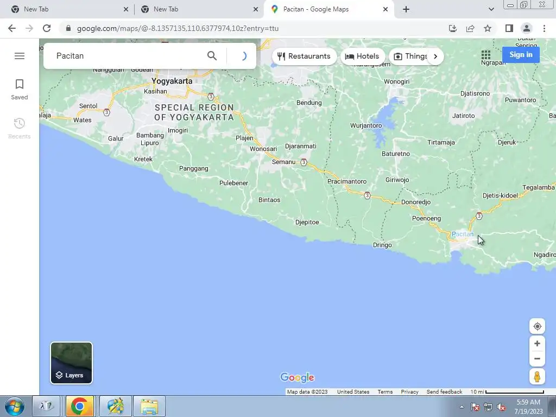
Task: Click the Action Center flag icon
Action: (x=475, y=407)
